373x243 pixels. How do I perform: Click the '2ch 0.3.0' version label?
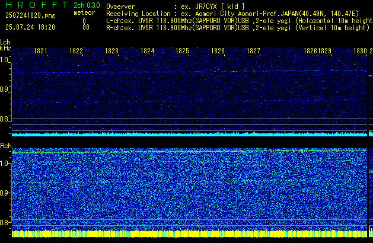87,5
